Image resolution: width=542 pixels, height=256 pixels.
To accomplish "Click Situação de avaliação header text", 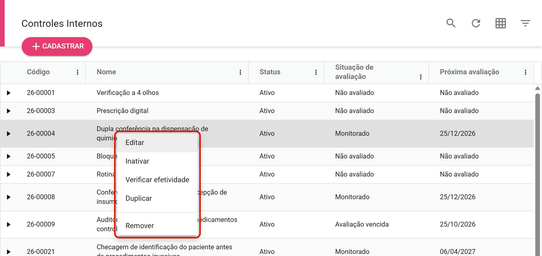I will (x=354, y=72).
